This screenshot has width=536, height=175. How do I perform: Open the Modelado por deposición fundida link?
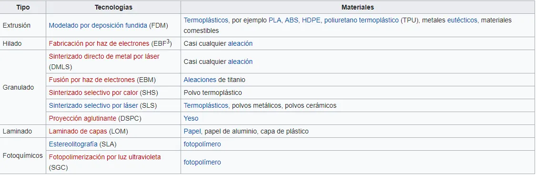point(98,25)
